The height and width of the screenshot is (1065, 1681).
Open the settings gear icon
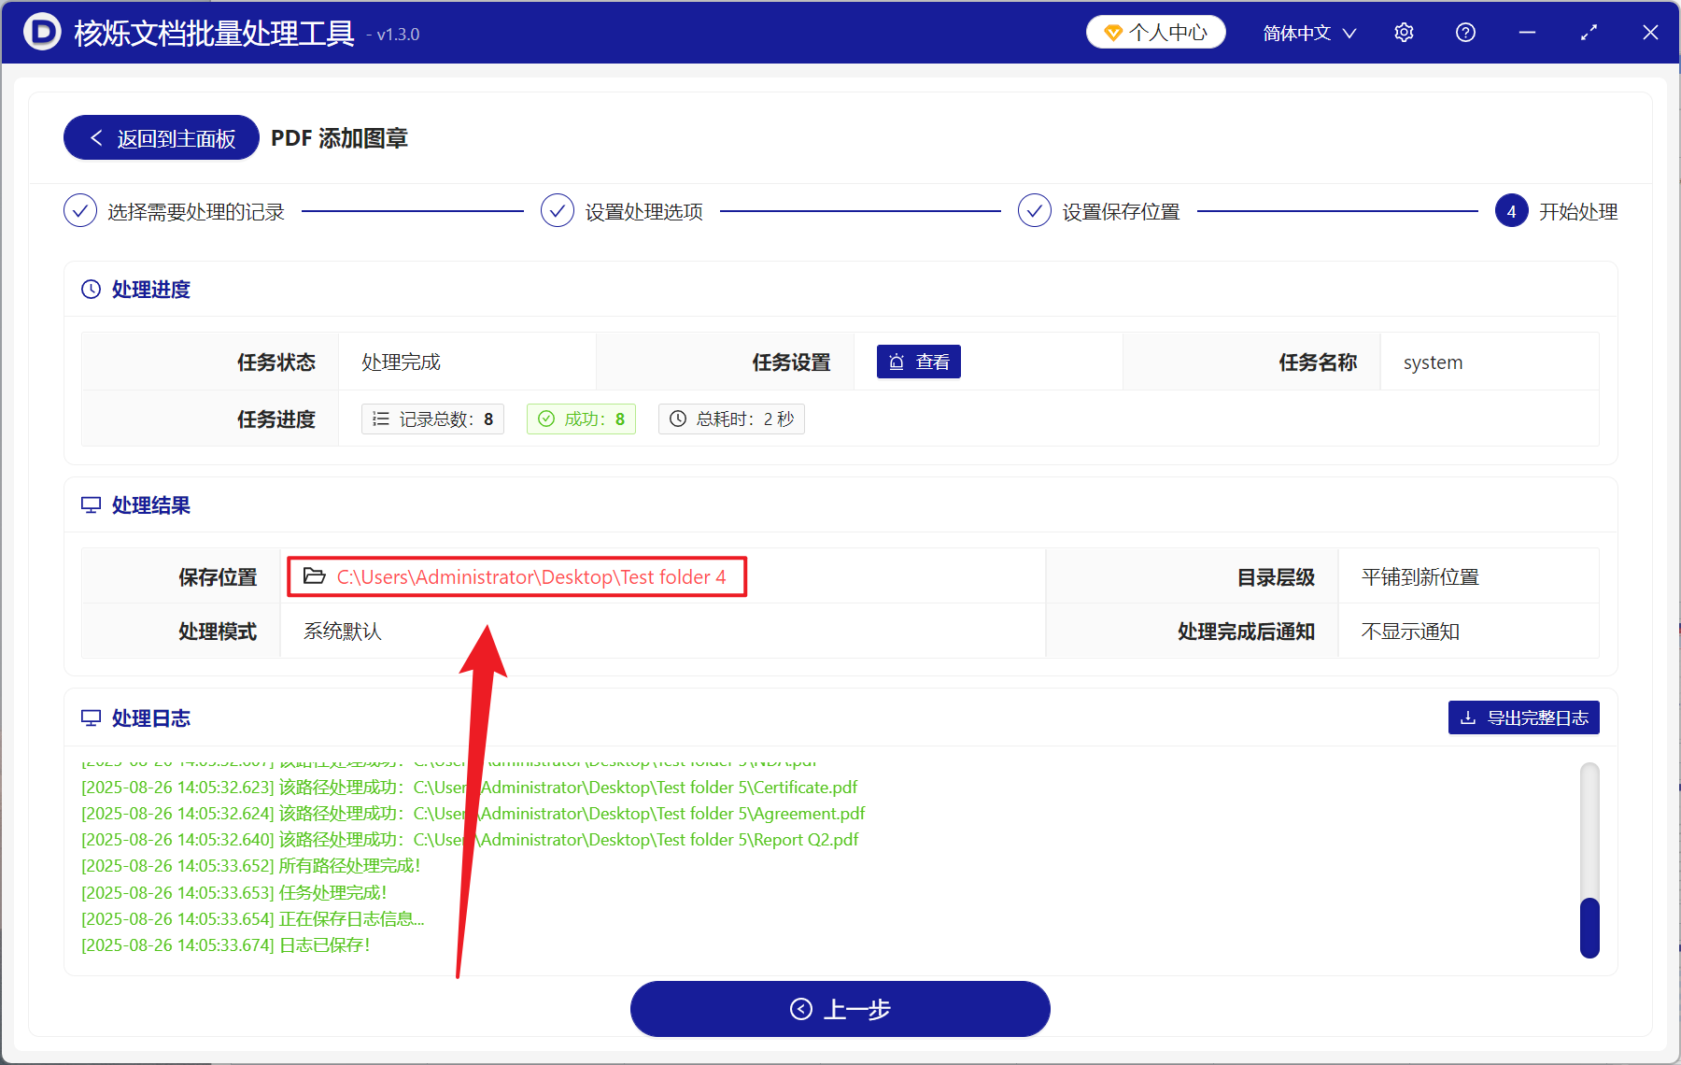1404,32
